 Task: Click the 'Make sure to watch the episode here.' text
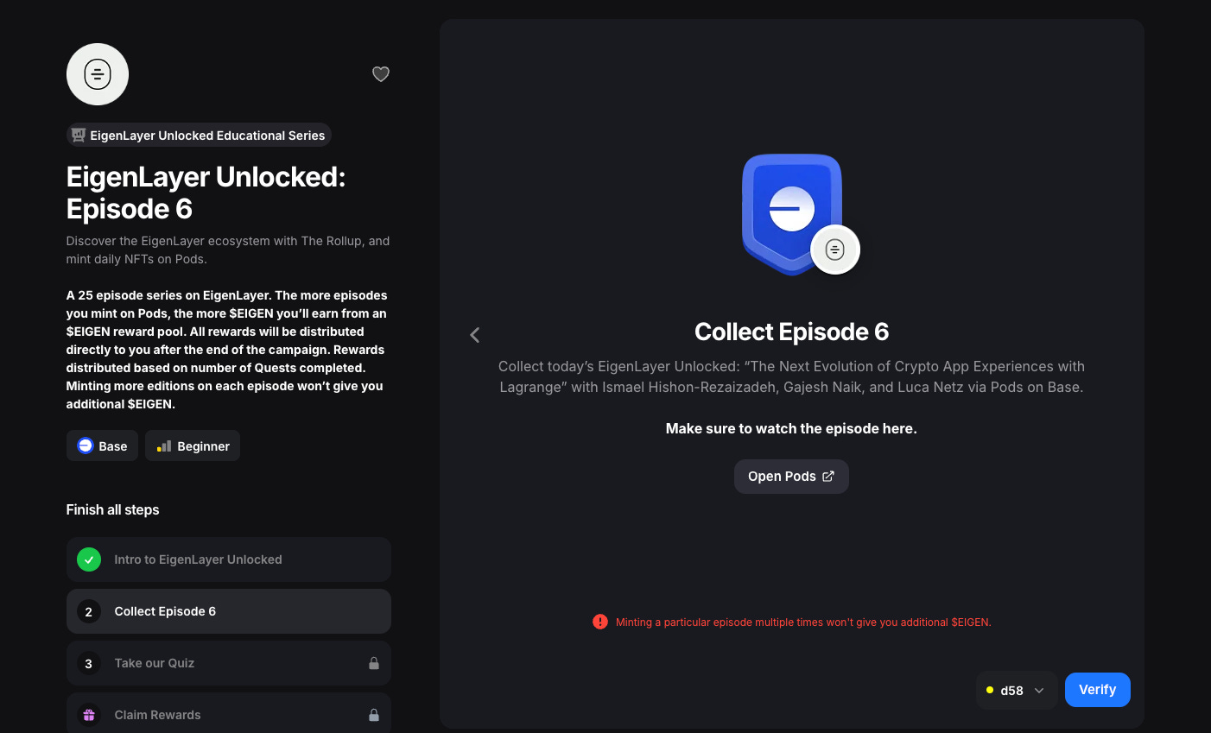(791, 428)
